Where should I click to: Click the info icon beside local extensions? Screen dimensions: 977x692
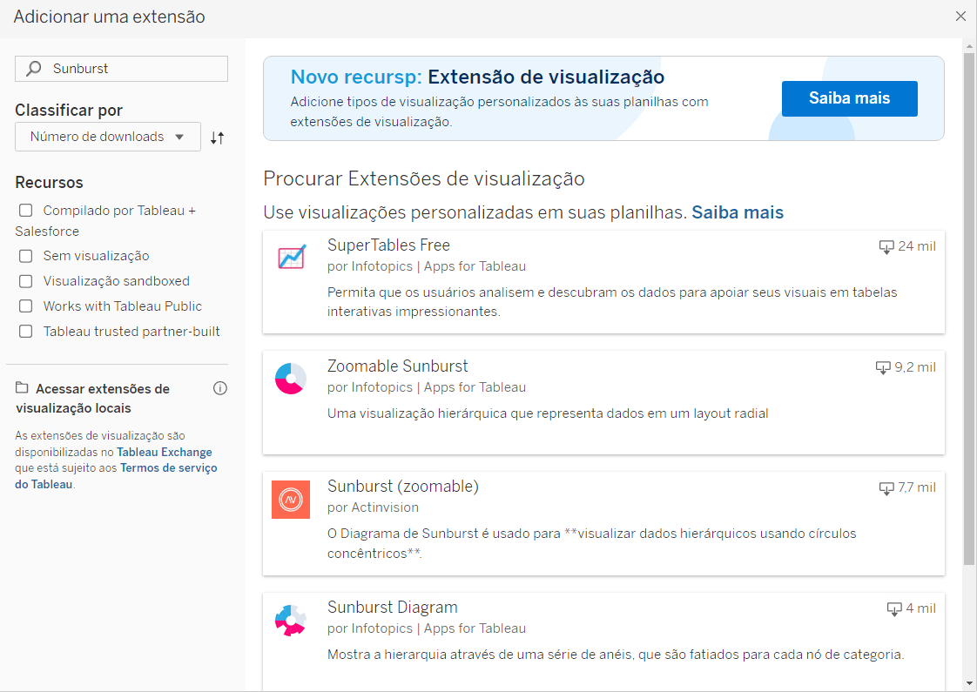220,388
